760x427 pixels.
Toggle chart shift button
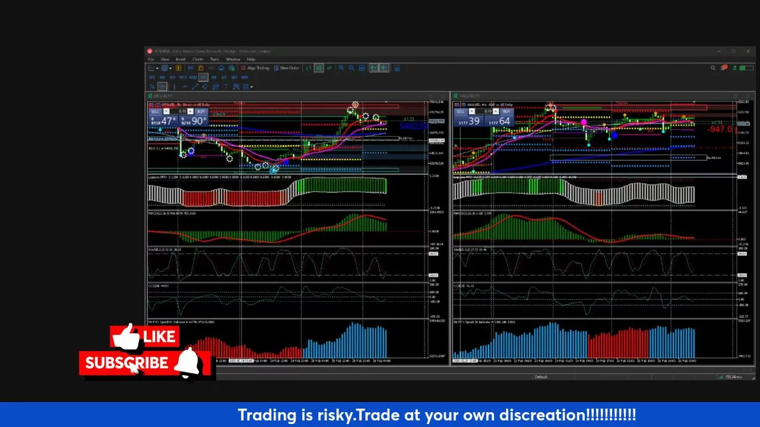384,68
